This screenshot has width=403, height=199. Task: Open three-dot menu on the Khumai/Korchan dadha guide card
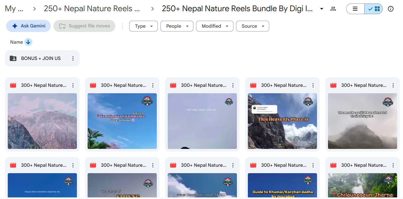click(313, 165)
